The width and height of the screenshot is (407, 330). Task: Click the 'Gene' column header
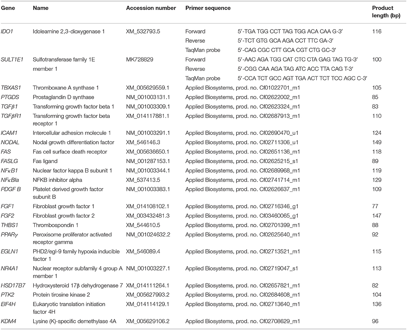pos(8,8)
